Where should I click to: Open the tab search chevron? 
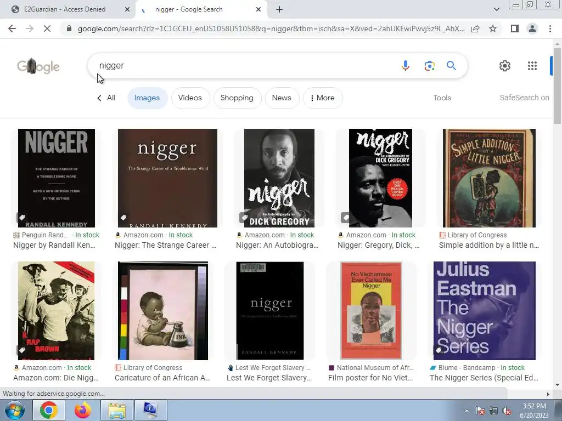click(x=496, y=9)
